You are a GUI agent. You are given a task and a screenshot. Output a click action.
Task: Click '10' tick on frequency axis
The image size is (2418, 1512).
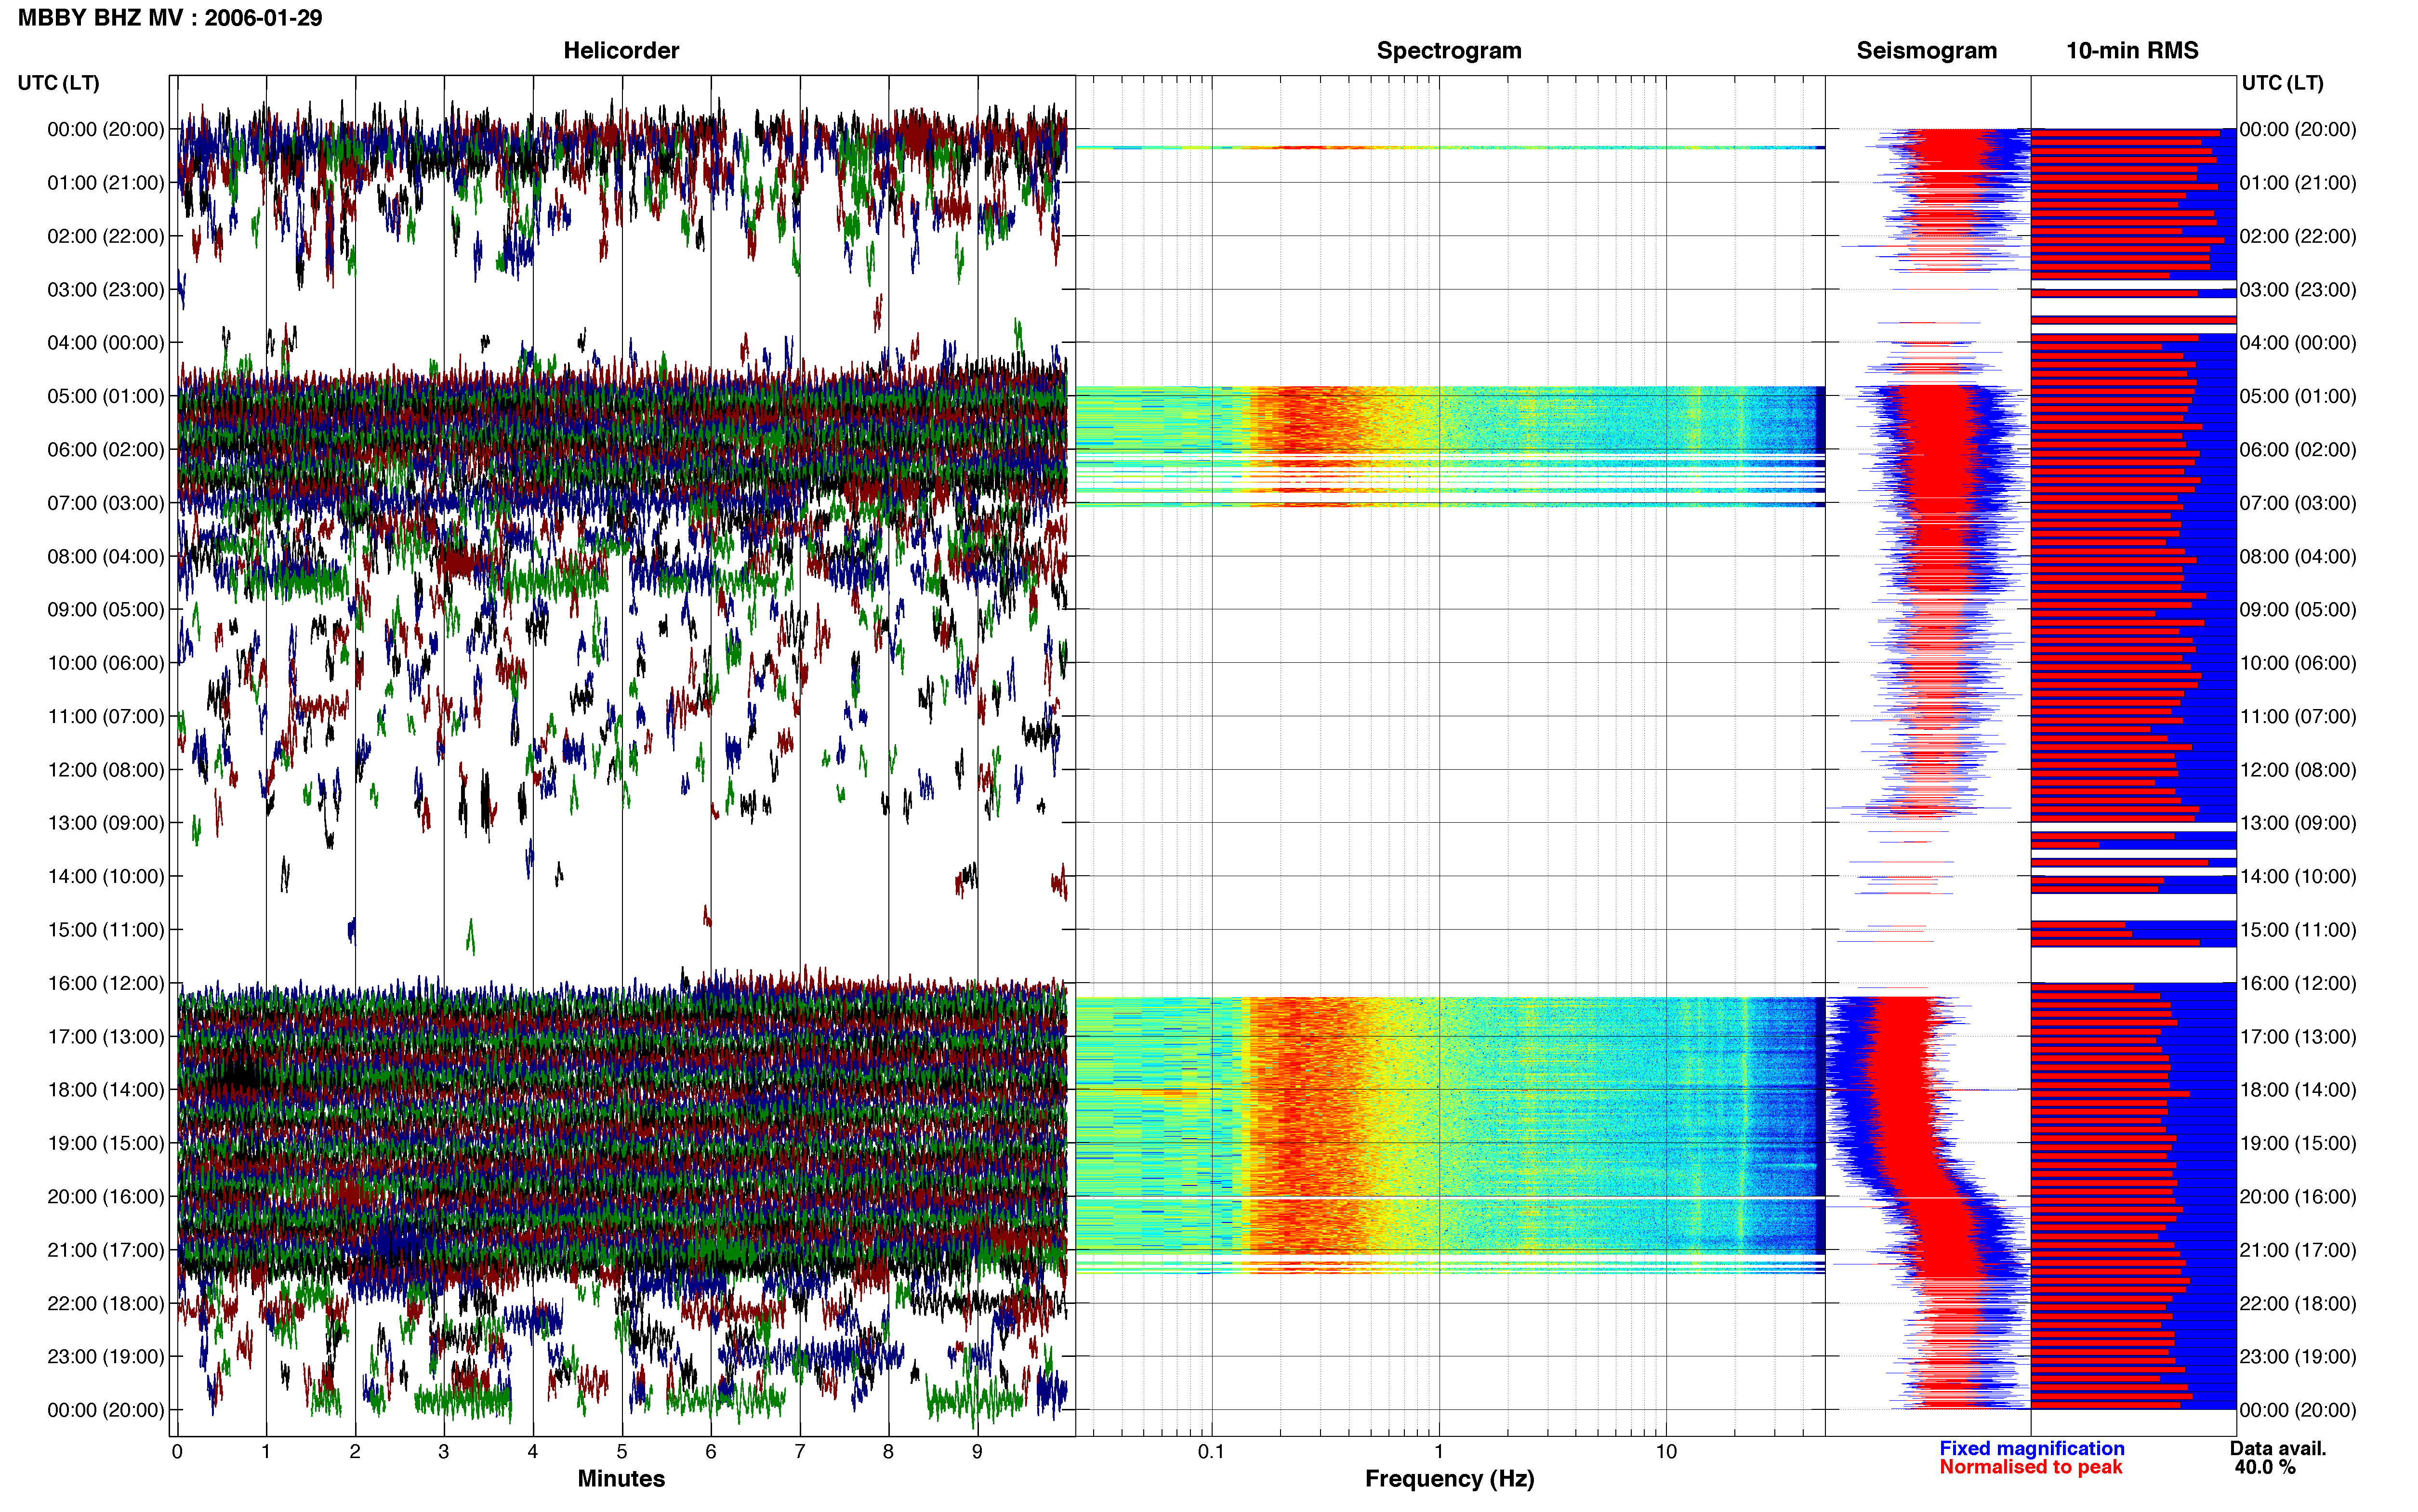(1666, 1451)
